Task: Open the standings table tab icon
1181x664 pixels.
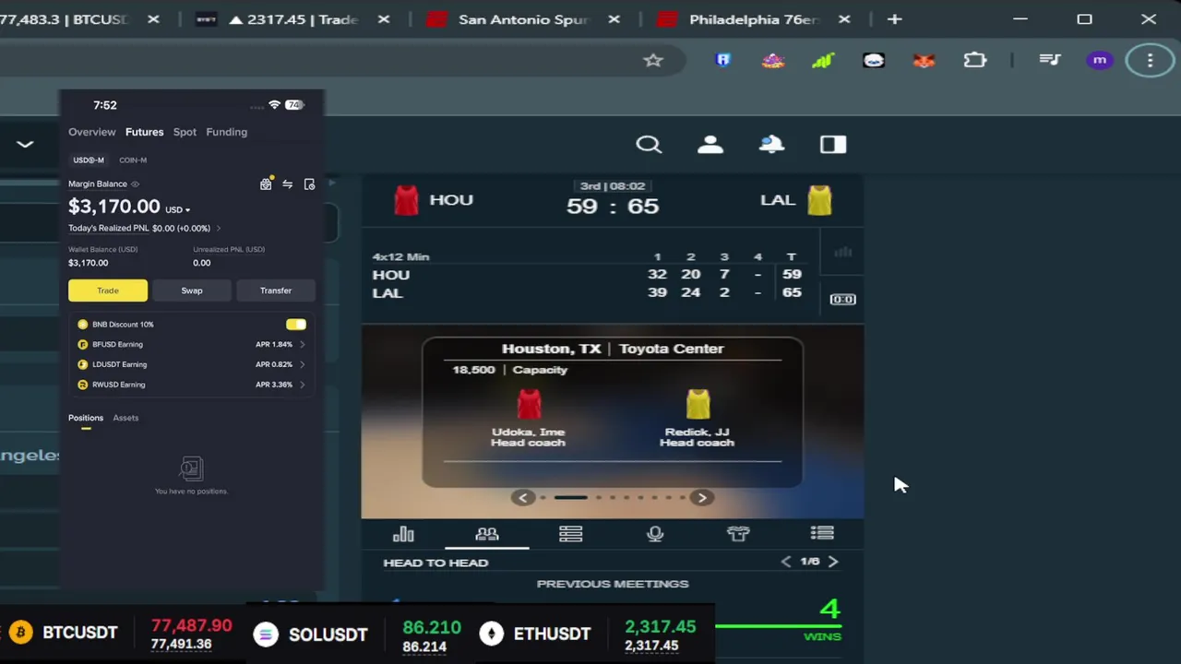Action: click(570, 534)
